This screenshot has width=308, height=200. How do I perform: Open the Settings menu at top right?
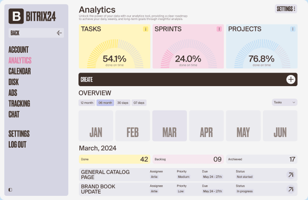tap(286, 9)
